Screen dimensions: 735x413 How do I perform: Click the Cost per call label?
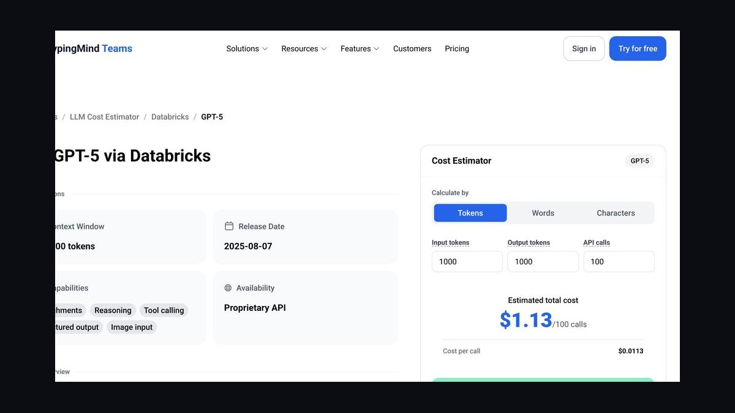tap(461, 351)
